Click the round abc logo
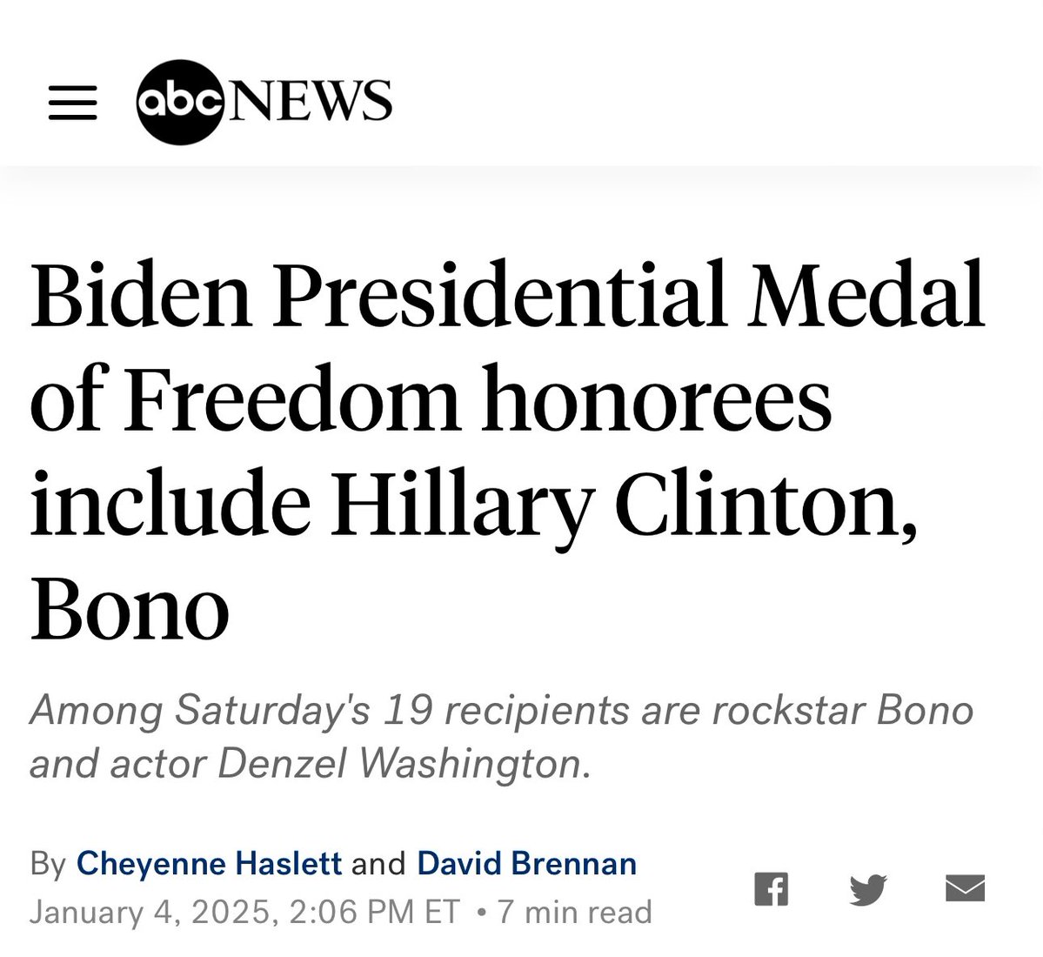This screenshot has height=957, width=1043. [181, 102]
